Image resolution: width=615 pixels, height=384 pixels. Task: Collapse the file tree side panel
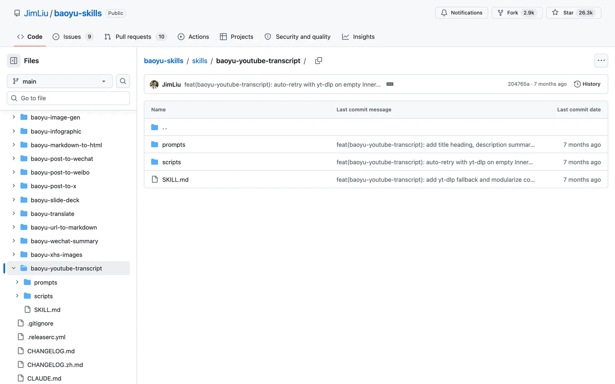[14, 61]
